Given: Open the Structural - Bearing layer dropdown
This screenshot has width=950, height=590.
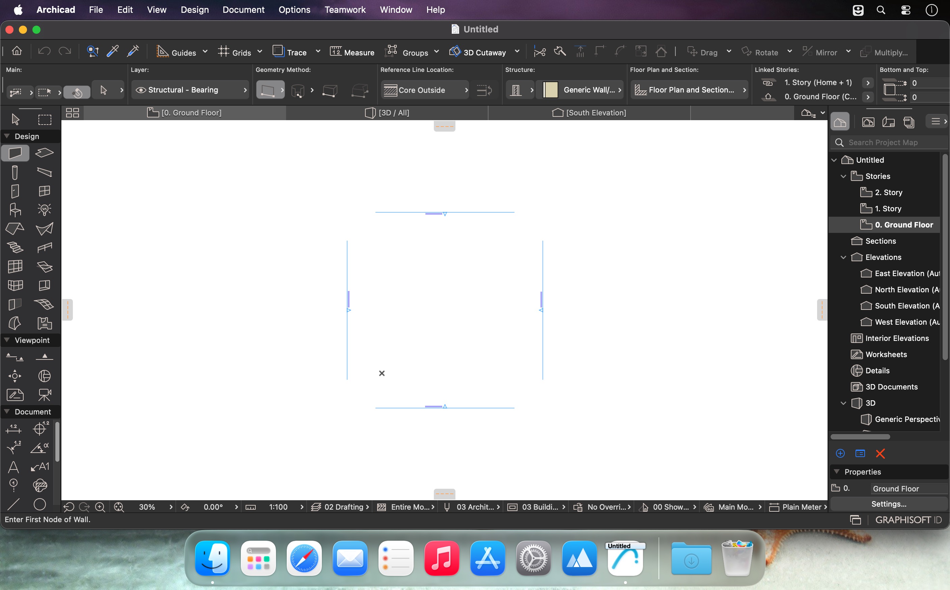Looking at the screenshot, I should coord(190,90).
